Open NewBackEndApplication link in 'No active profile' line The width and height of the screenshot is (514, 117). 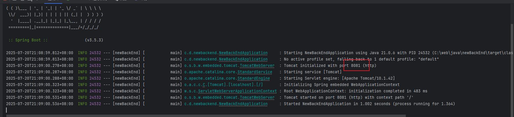(243, 59)
